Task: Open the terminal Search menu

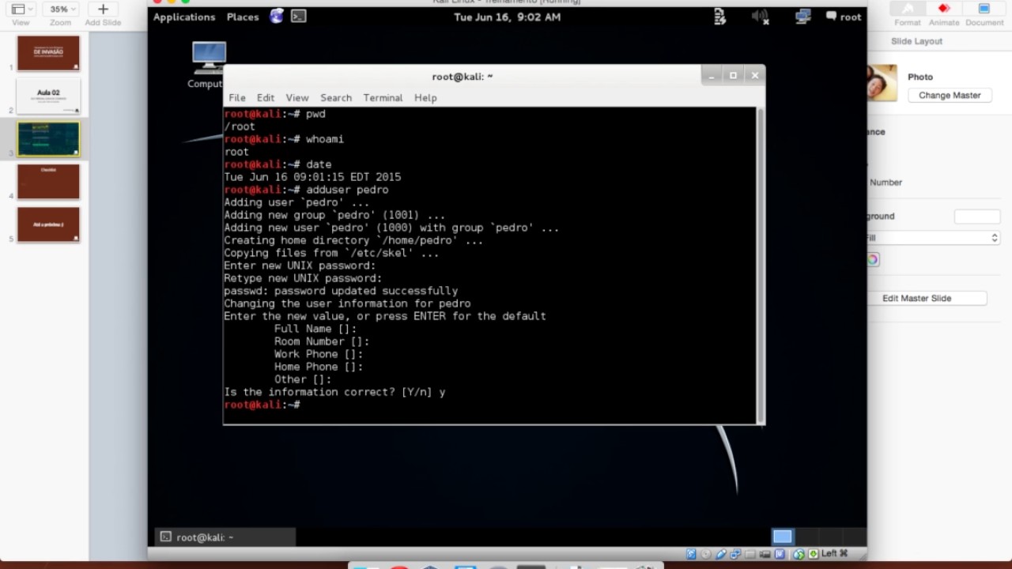Action: pos(336,98)
